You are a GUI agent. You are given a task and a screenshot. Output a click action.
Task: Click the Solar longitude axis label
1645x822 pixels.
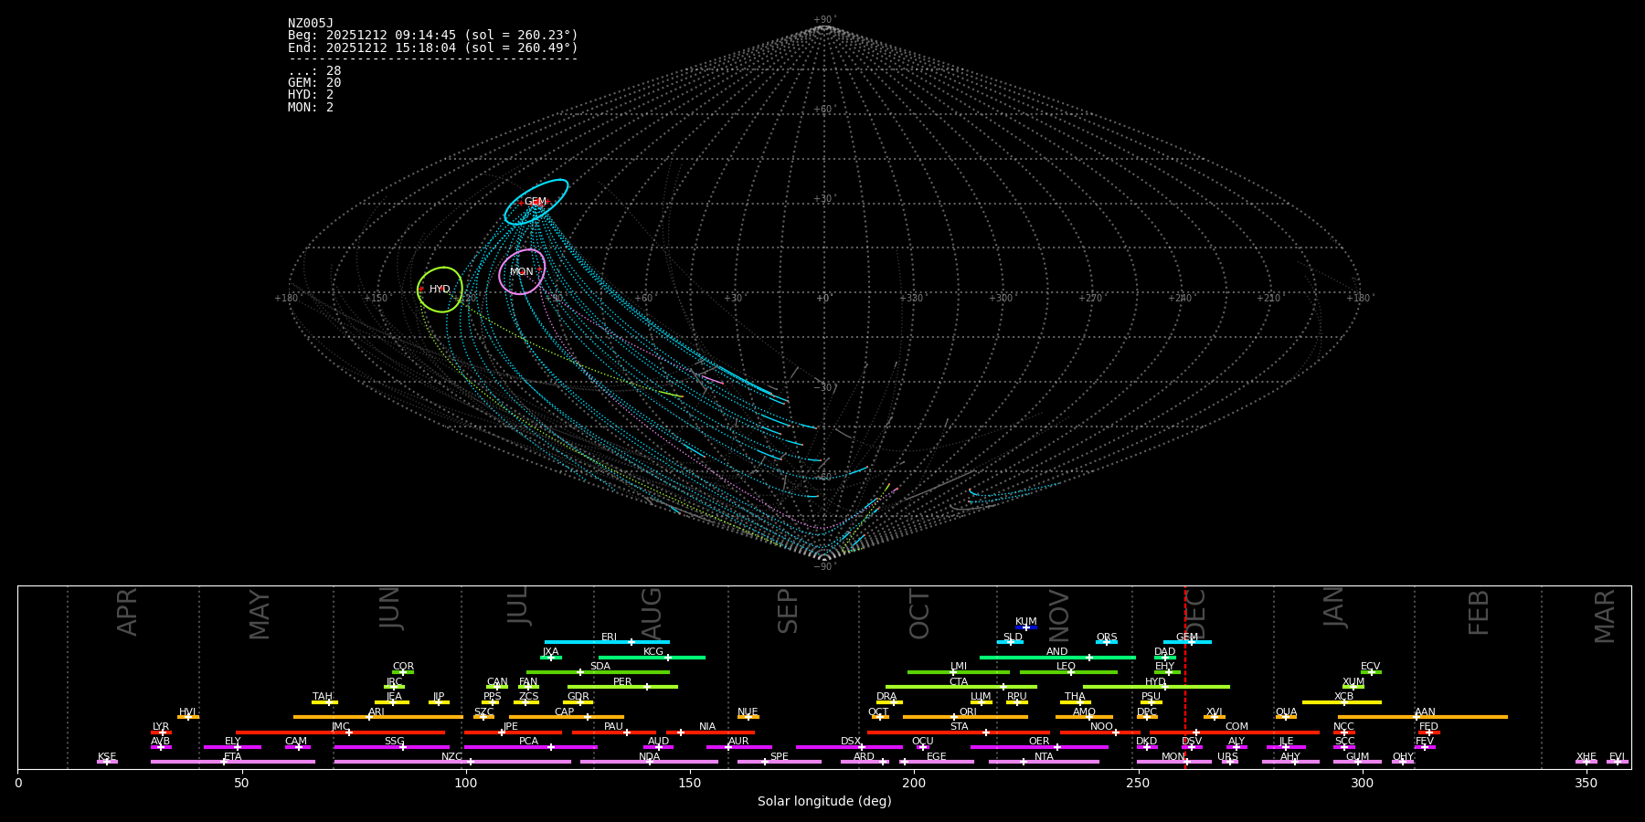coord(823,802)
